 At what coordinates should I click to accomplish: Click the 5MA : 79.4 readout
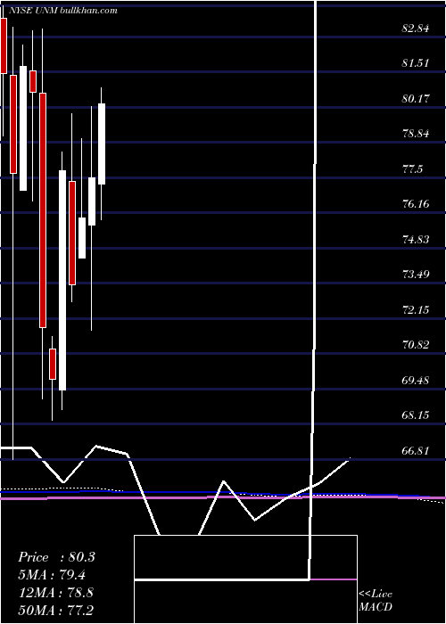coord(52,575)
